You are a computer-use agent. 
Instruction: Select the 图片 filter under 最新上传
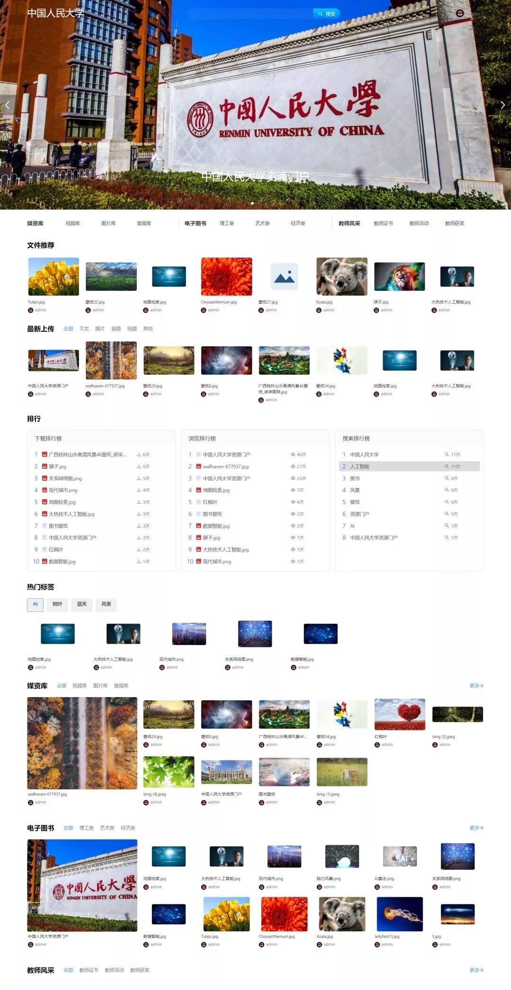(100, 328)
